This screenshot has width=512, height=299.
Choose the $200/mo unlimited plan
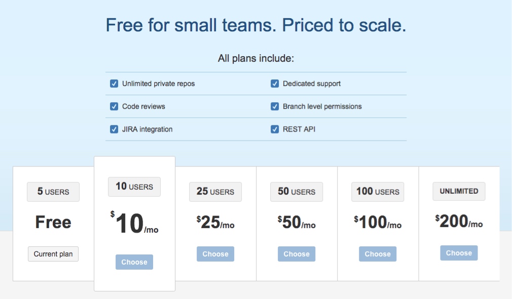click(459, 253)
